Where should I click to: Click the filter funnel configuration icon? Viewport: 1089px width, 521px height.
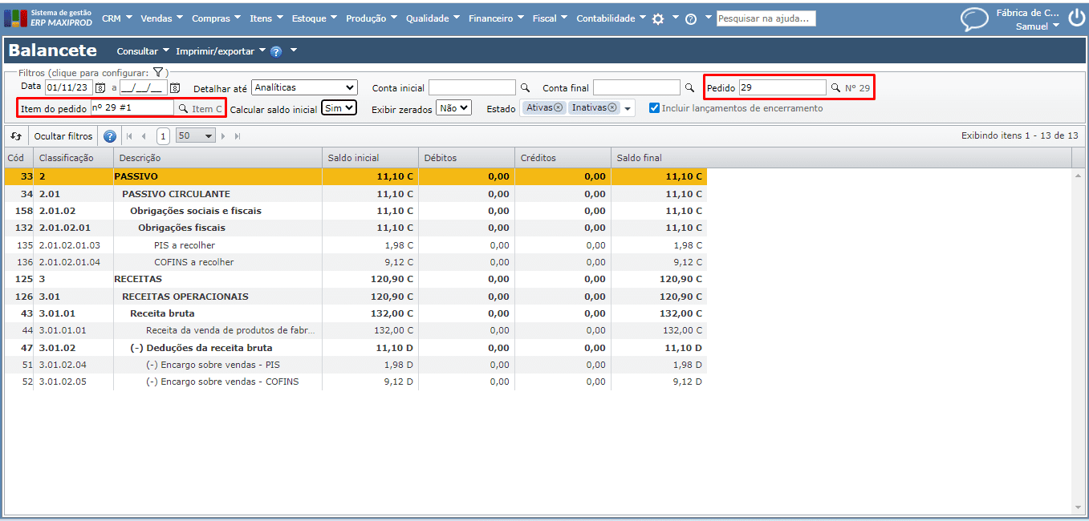coord(158,72)
